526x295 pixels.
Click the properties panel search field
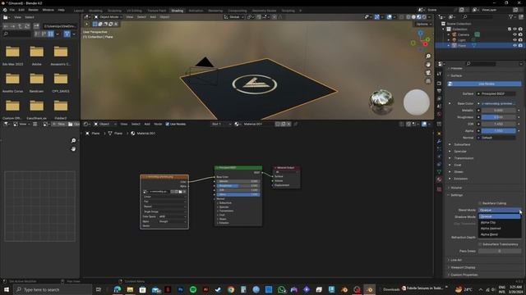coord(482,64)
